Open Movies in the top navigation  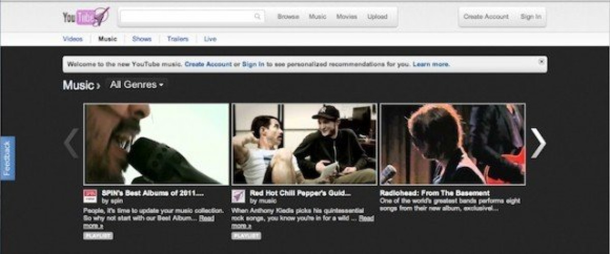click(x=347, y=17)
